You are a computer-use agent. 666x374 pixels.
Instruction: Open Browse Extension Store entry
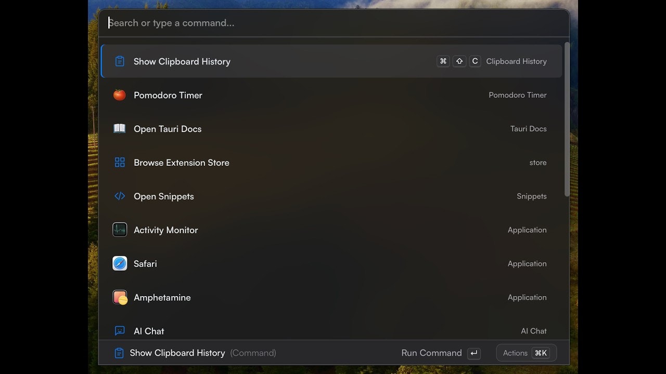(x=331, y=163)
